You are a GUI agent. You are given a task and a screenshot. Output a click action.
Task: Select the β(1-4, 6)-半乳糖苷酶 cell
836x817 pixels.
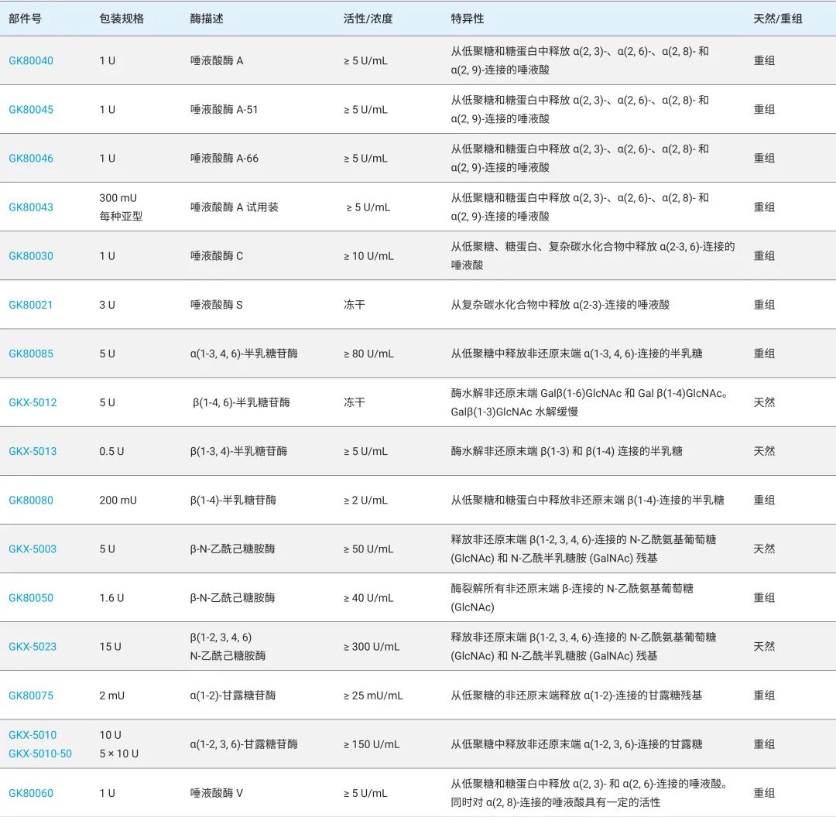pyautogui.click(x=241, y=402)
